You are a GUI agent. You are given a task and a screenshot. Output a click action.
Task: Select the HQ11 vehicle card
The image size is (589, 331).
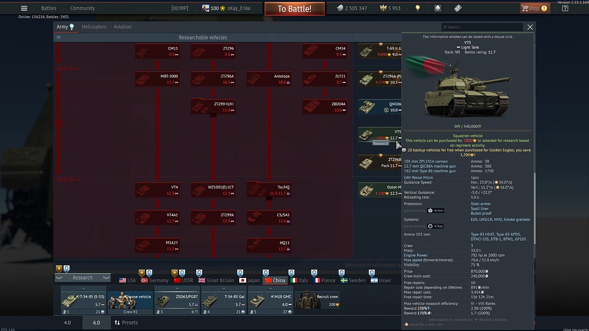[269, 246]
